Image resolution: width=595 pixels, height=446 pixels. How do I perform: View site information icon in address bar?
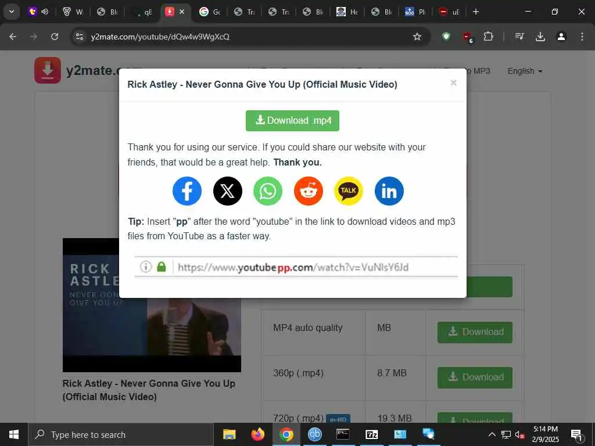coord(79,37)
